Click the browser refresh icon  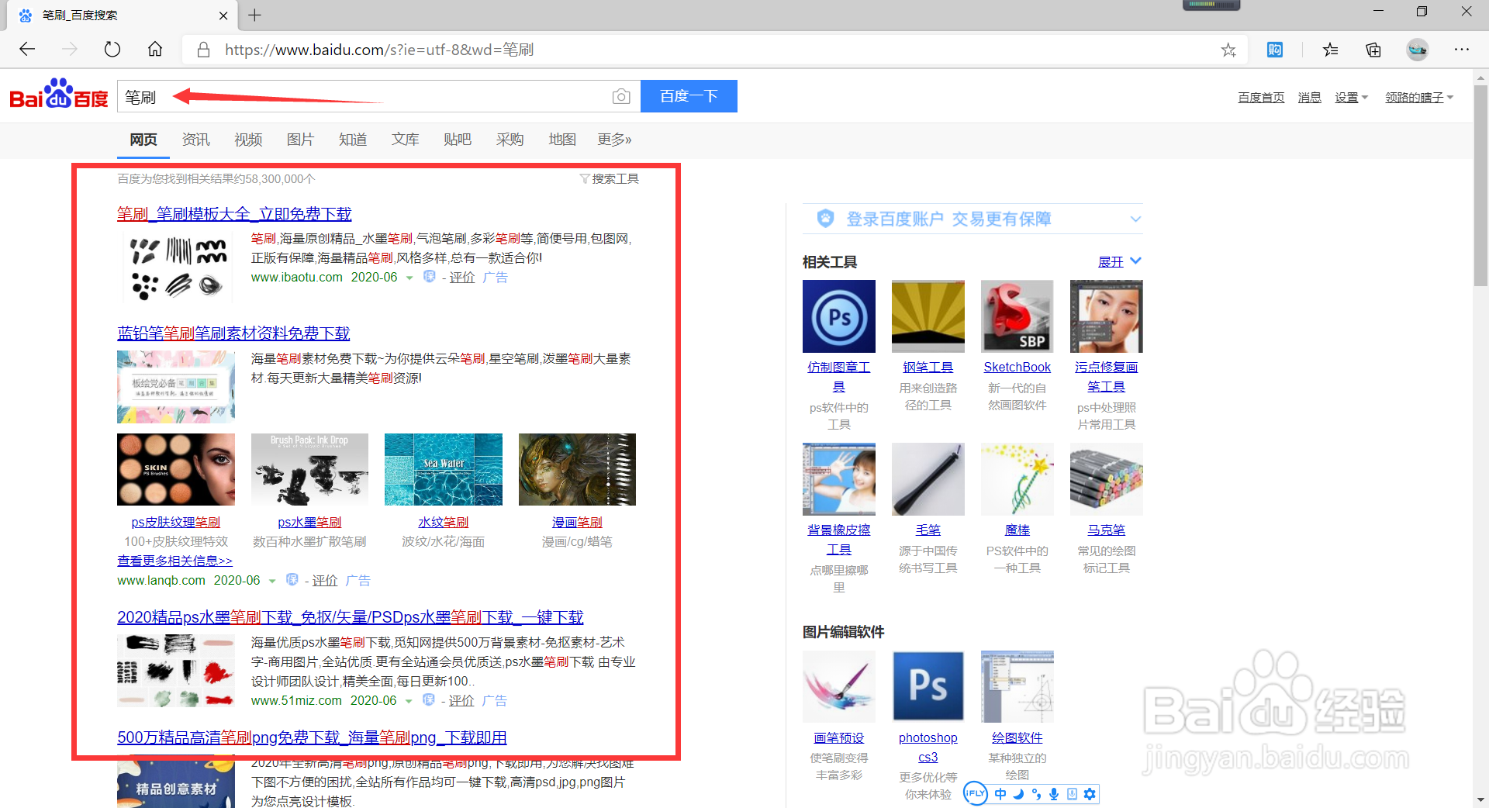pos(112,49)
